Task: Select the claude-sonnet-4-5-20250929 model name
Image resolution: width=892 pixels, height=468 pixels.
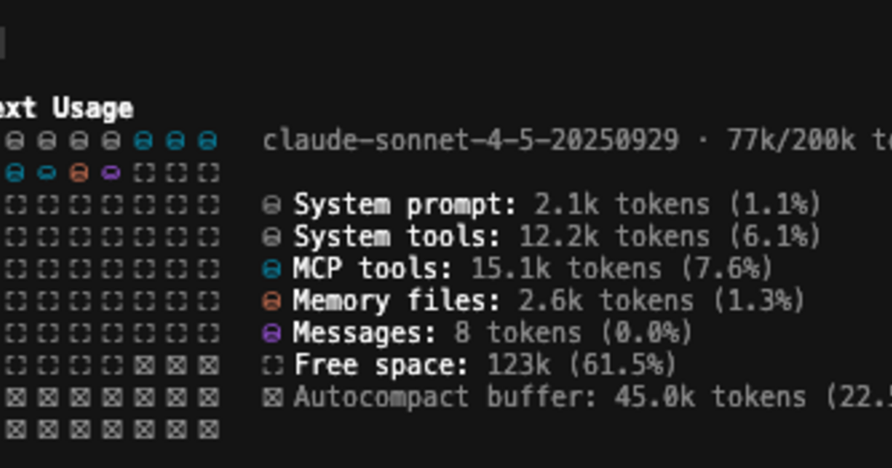Action: 471,140
